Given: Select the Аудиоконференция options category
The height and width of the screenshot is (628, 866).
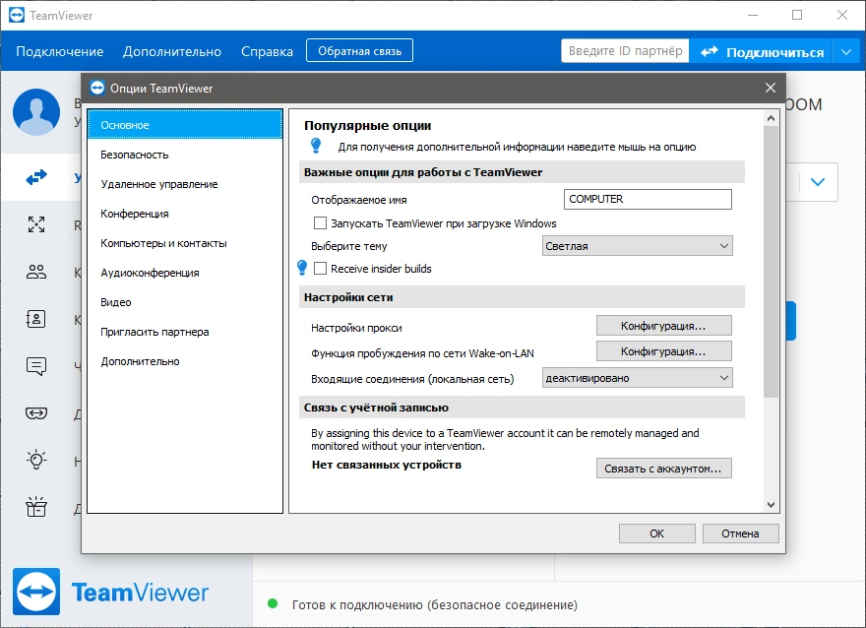Looking at the screenshot, I should point(185,273).
